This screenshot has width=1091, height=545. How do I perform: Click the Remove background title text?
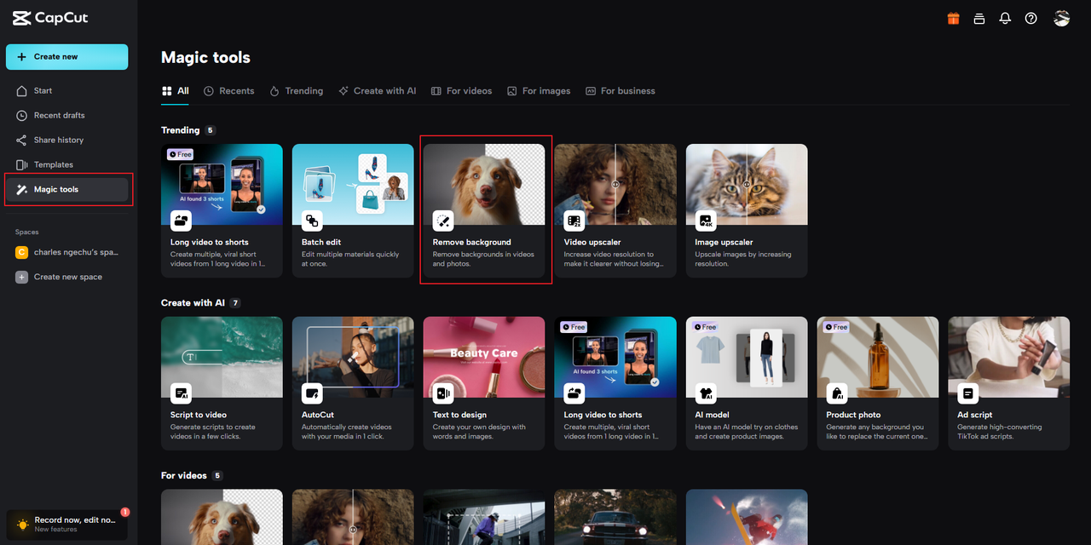click(472, 243)
